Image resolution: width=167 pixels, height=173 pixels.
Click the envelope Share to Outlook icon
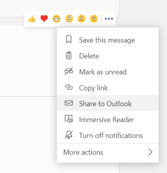coord(69,103)
